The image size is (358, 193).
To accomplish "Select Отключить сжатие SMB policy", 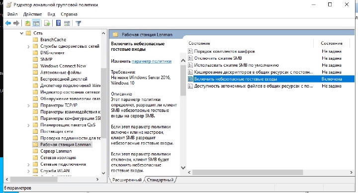I will pos(218,58).
